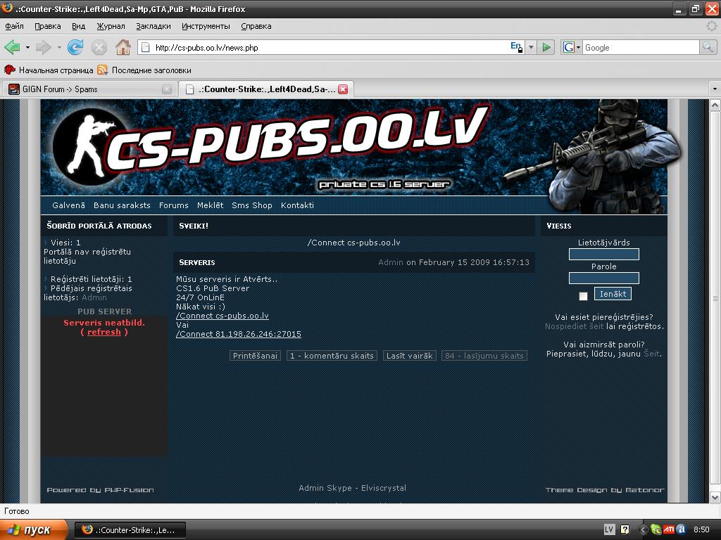Screen dimensions: 721x540
Task: Click the refresh link under PUB SERVER
Action: 104,332
